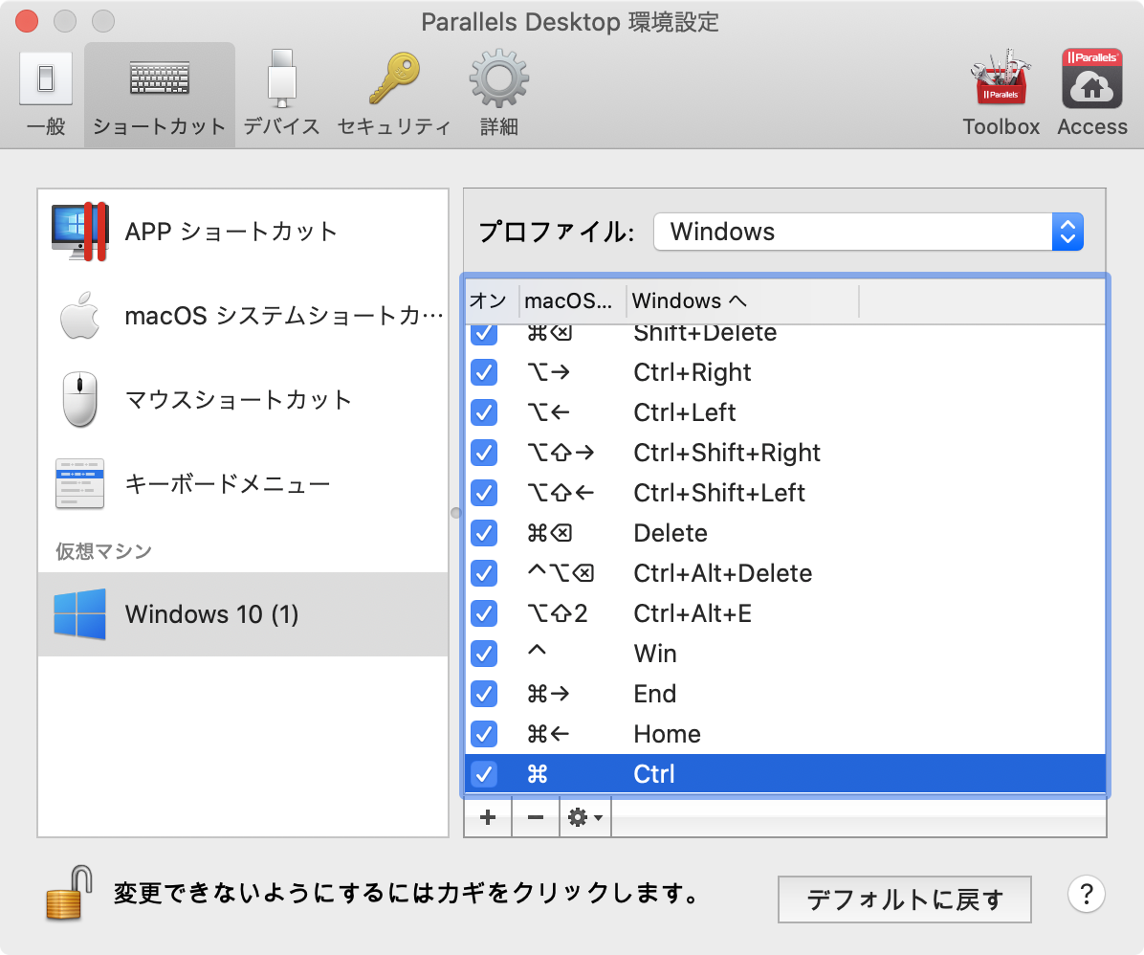1144x955 pixels.
Task: Disable the Ctrl+Alt+Delete shortcut checkbox
Action: tap(484, 573)
